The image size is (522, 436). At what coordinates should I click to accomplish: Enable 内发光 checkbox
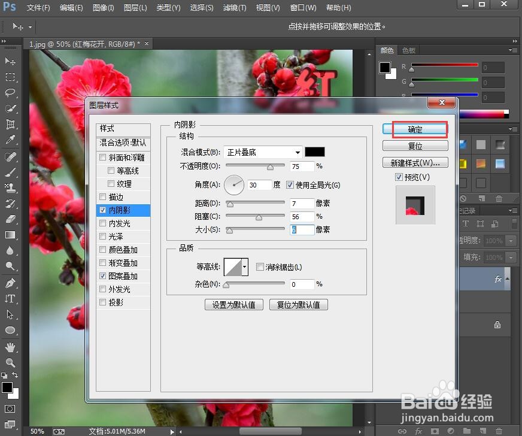(102, 223)
